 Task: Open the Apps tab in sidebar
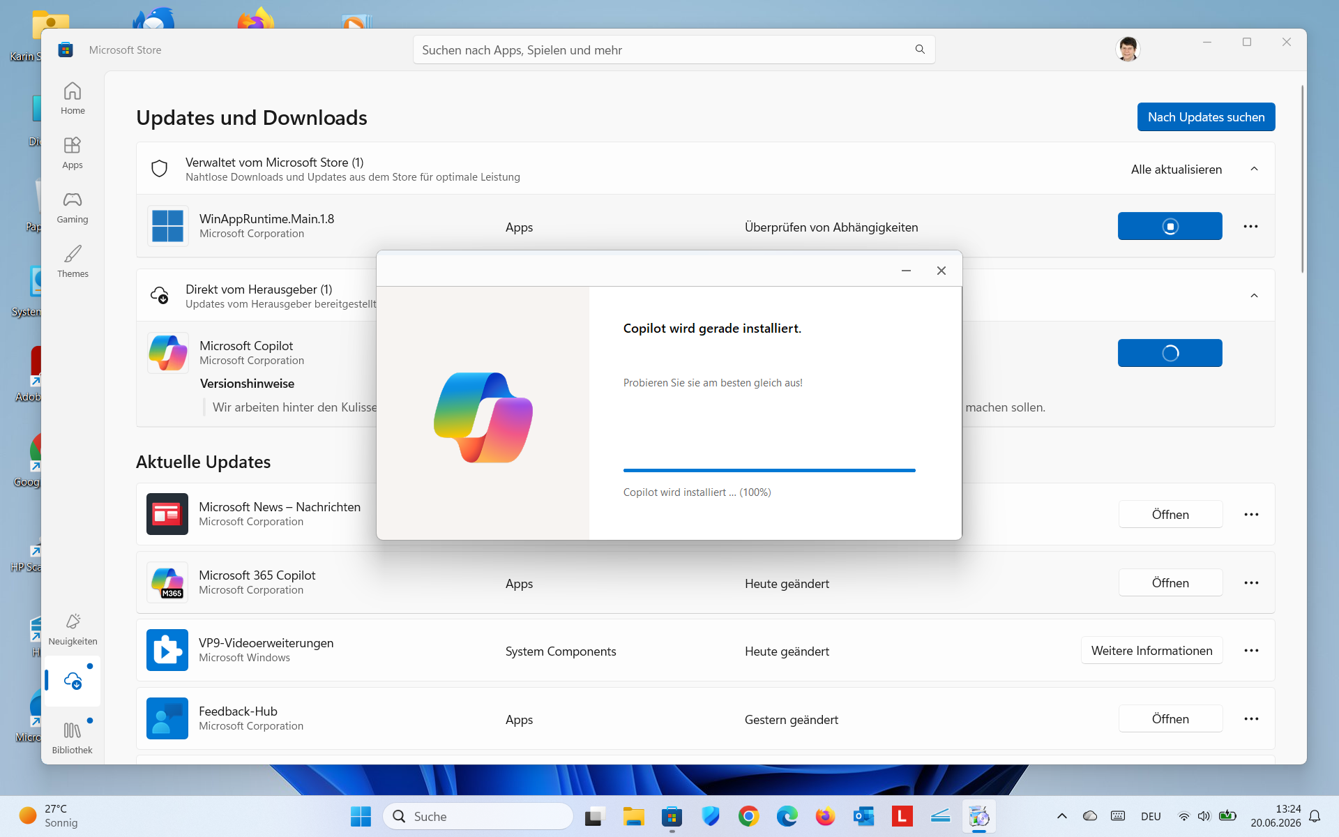click(73, 153)
